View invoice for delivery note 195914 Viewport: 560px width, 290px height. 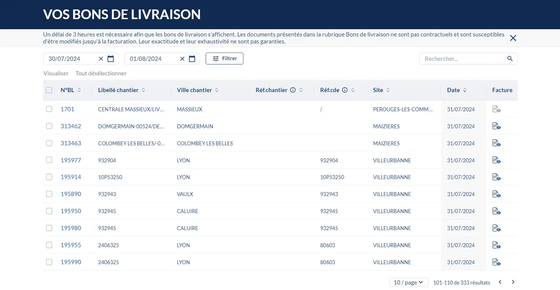tap(496, 177)
